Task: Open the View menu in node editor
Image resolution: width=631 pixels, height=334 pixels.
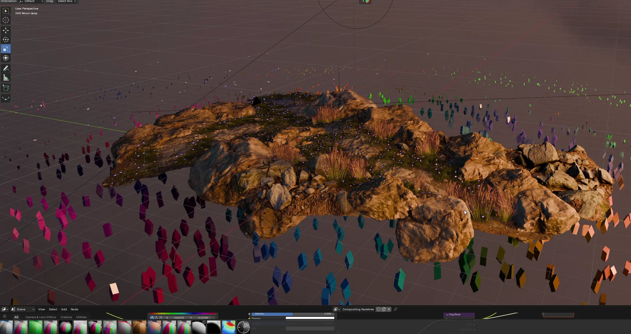Action: tap(41, 309)
